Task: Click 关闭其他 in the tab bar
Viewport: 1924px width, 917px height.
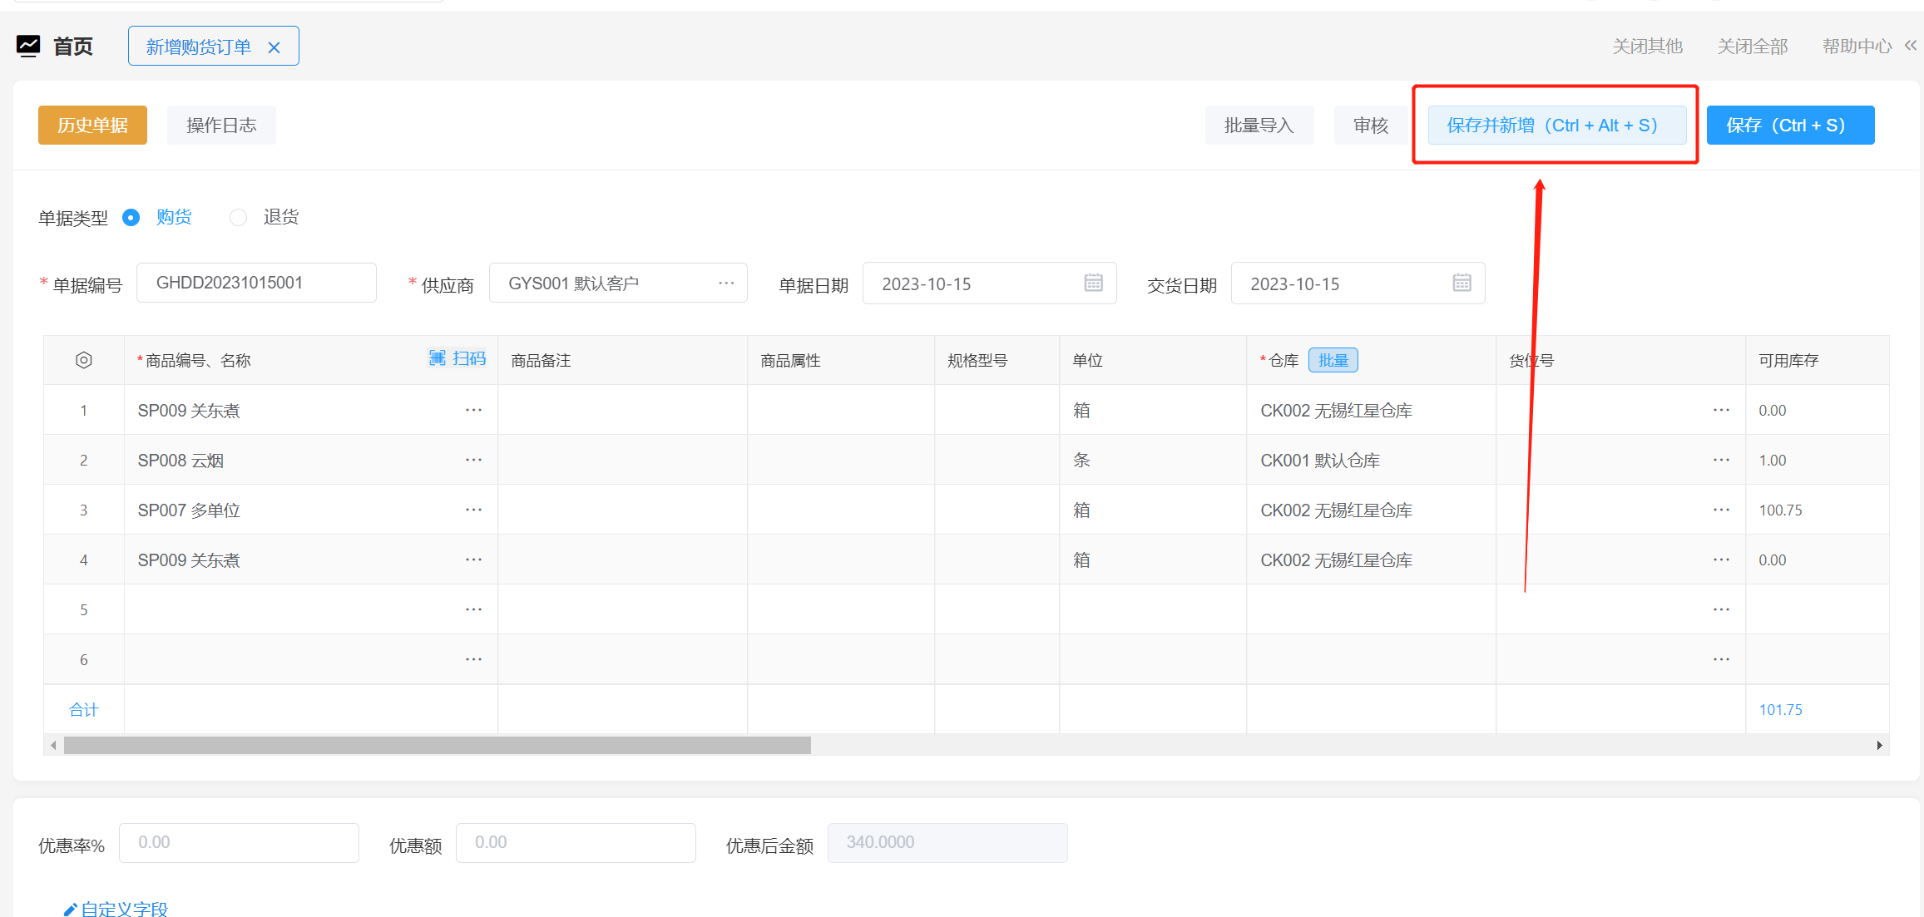Action: coord(1647,47)
